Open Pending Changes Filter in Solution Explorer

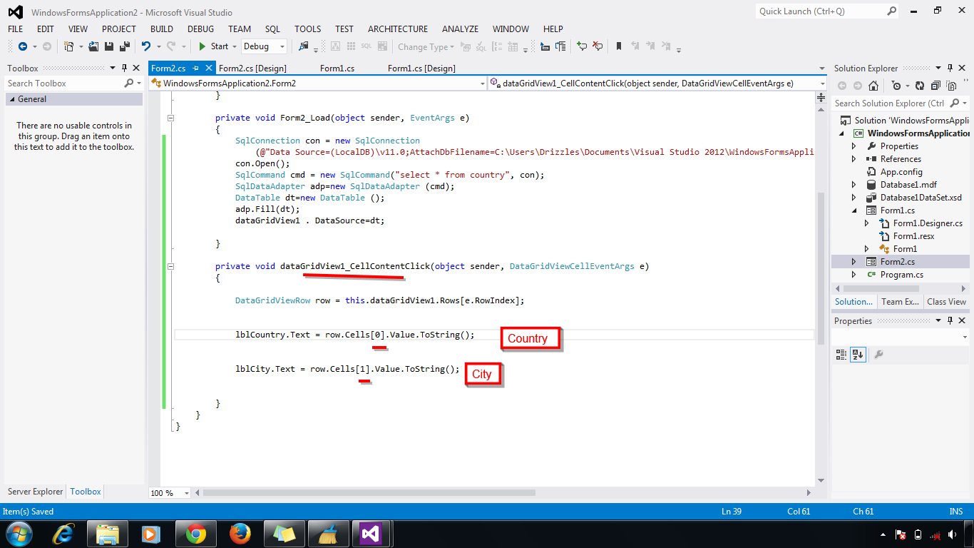pos(896,86)
